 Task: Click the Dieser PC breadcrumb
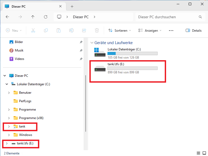pyautogui.click(x=81, y=17)
